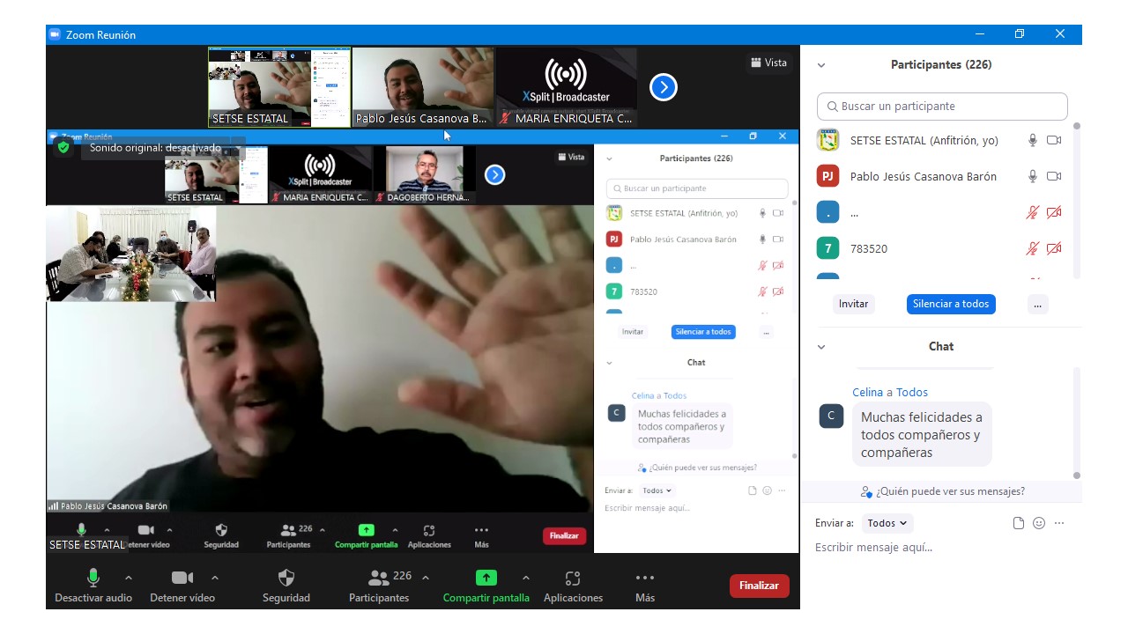Click the file attachment icon in chat

tap(1019, 523)
